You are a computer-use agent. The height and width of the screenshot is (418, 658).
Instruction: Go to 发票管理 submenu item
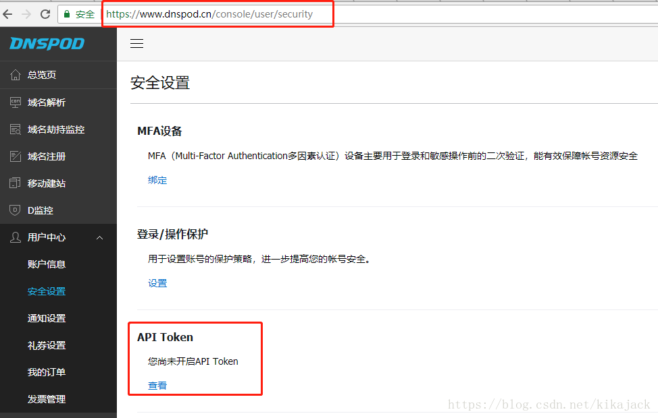[47, 399]
